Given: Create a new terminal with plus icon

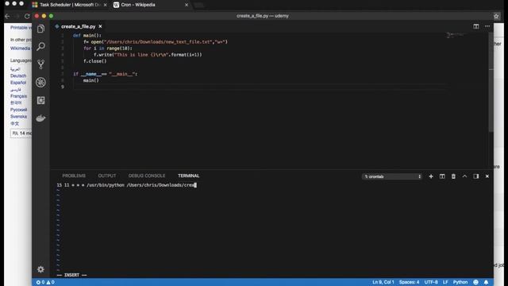Looking at the screenshot, I should [431, 176].
